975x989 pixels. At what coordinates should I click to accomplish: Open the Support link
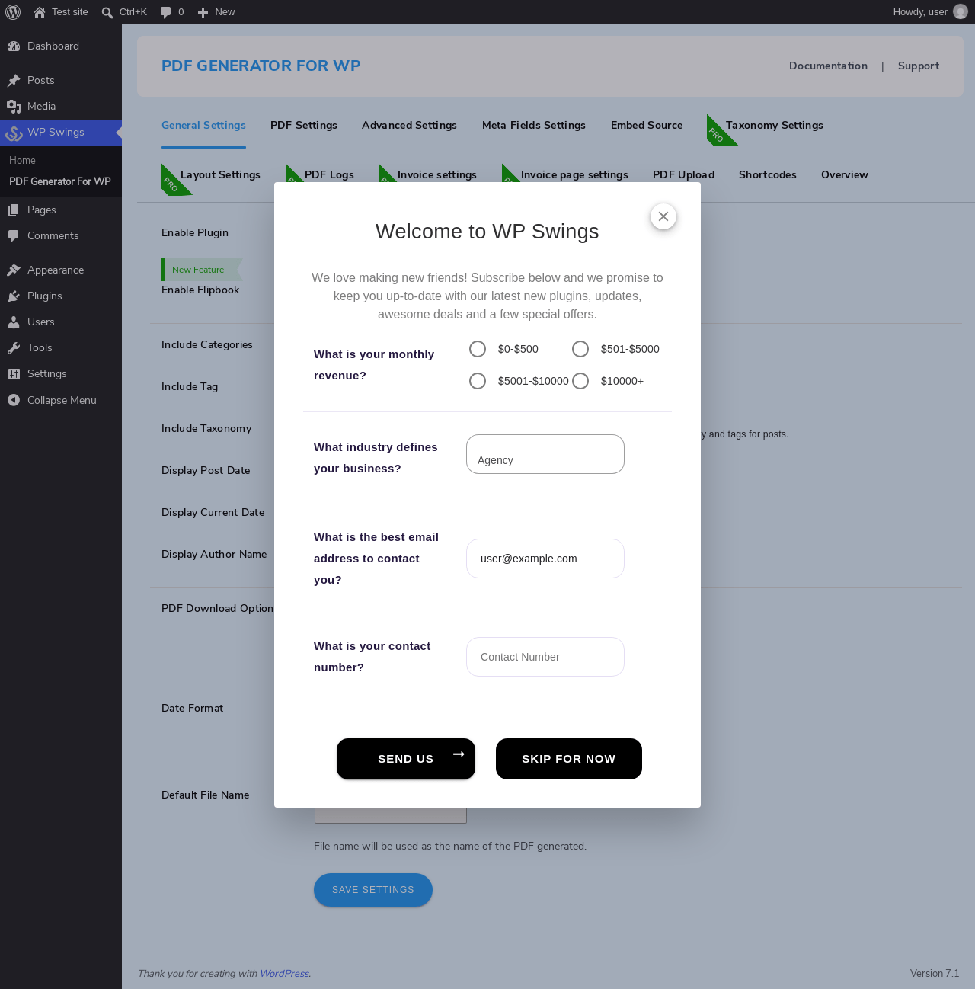(x=919, y=66)
